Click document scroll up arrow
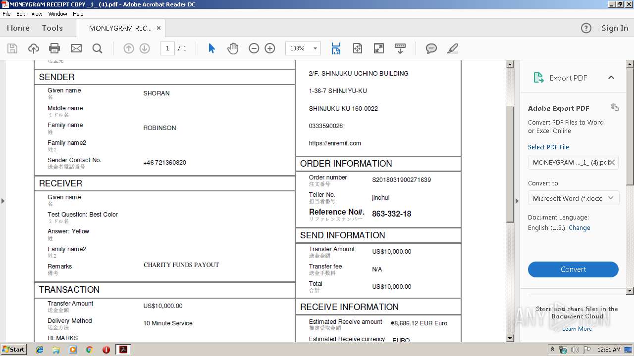This screenshot has height=356, width=634. [x=510, y=64]
